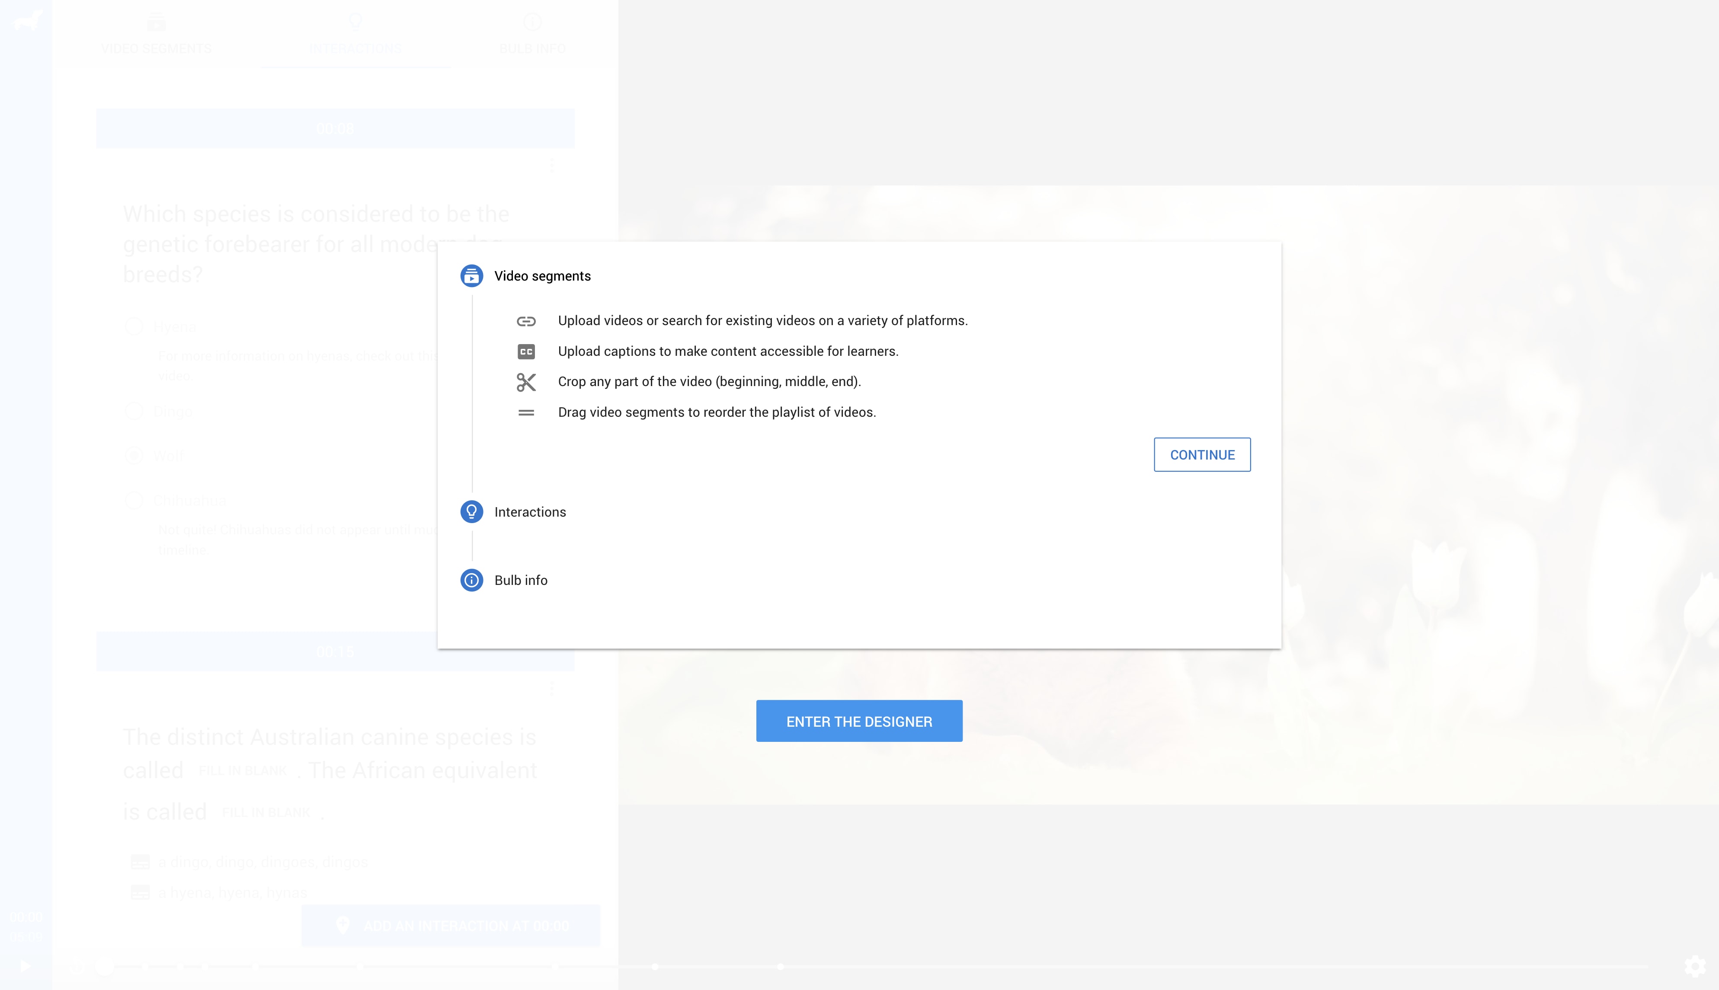The image size is (1719, 990).
Task: Select the Wolf radio option
Action: click(133, 456)
